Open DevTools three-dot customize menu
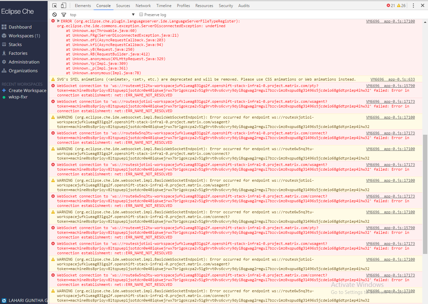The height and width of the screenshot is (304, 428). [x=413, y=5]
